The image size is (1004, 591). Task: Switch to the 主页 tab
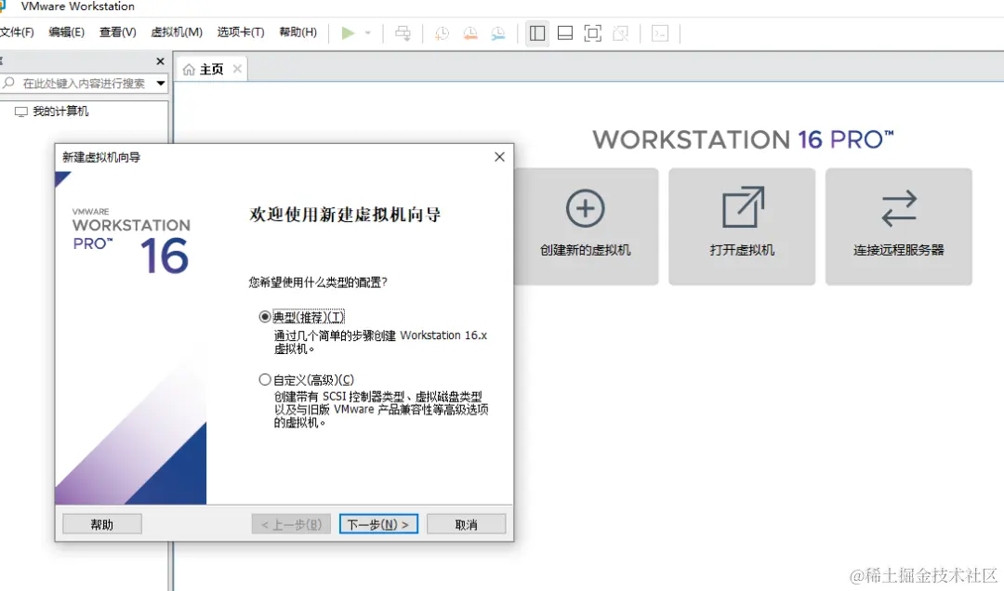point(210,67)
